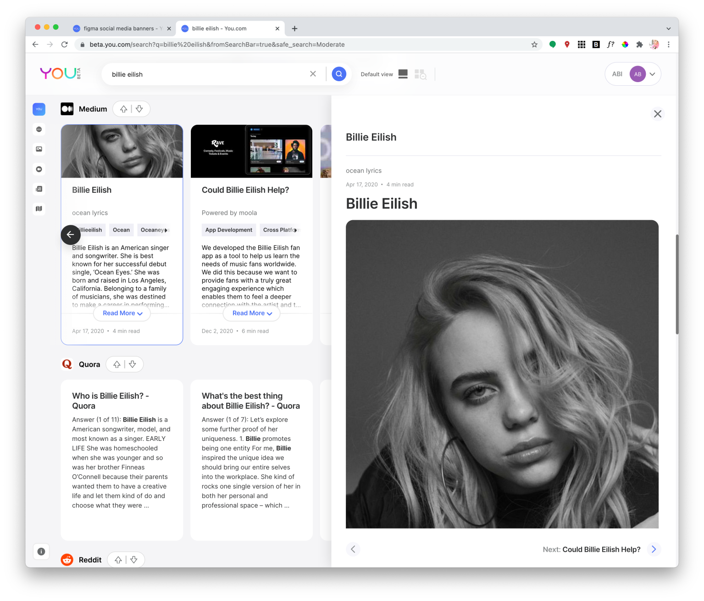Viewport: 704px width, 601px height.
Task: Select the Ocean tag on Medium card
Action: tap(122, 230)
